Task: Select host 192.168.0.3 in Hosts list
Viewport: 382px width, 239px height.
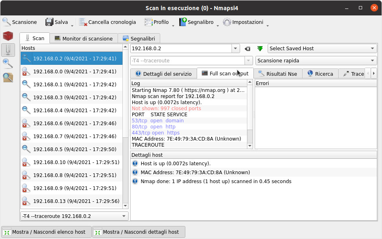Action: coord(71,97)
